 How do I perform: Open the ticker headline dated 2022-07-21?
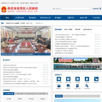point(20,23)
